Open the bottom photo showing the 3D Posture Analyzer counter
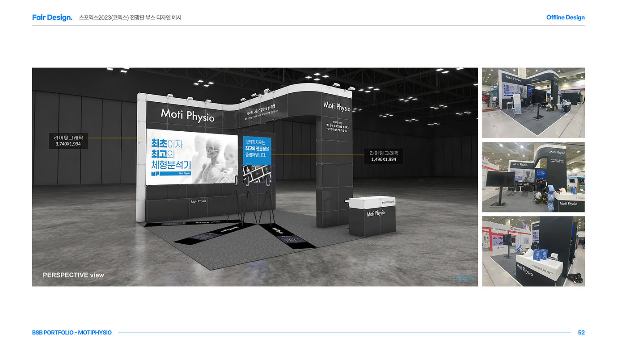The height and width of the screenshot is (346, 617). pyautogui.click(x=533, y=251)
